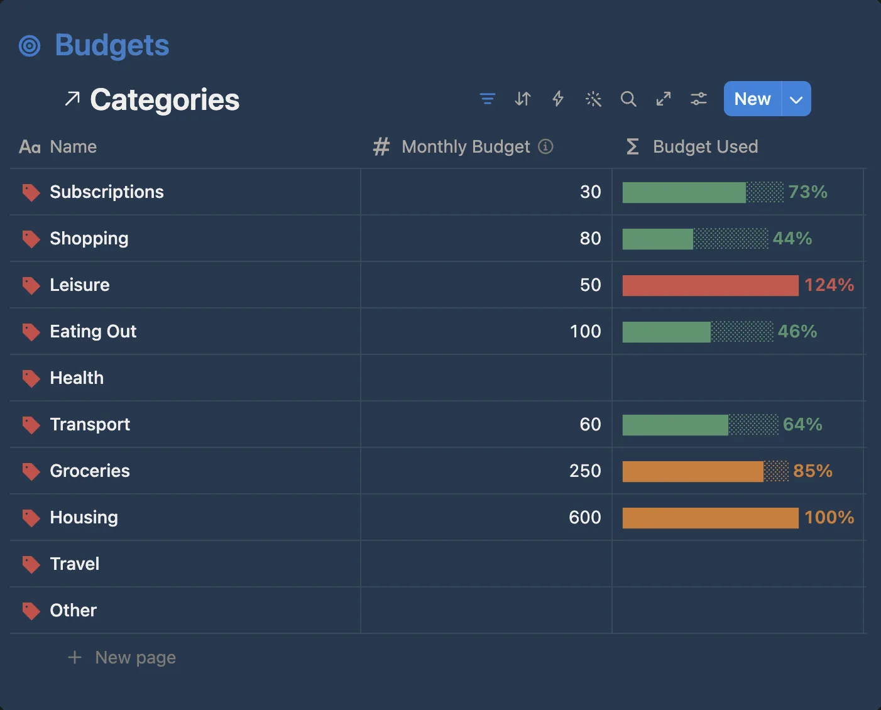Click the 64% Transport progress bar

pos(701,425)
